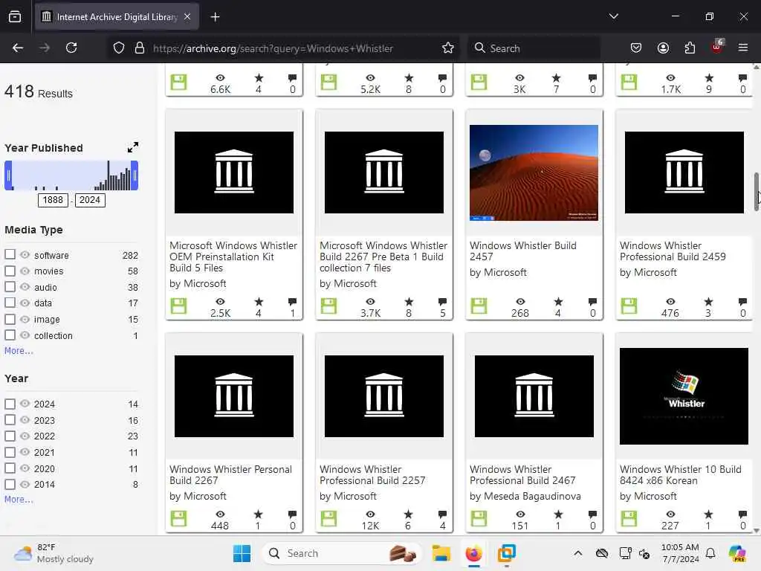Viewport: 761px width, 571px height.
Task: Check the movies media type filter
Action: pos(10,271)
